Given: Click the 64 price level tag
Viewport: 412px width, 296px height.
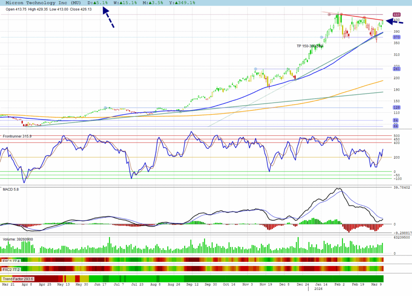Looking at the screenshot, I should [396, 126].
